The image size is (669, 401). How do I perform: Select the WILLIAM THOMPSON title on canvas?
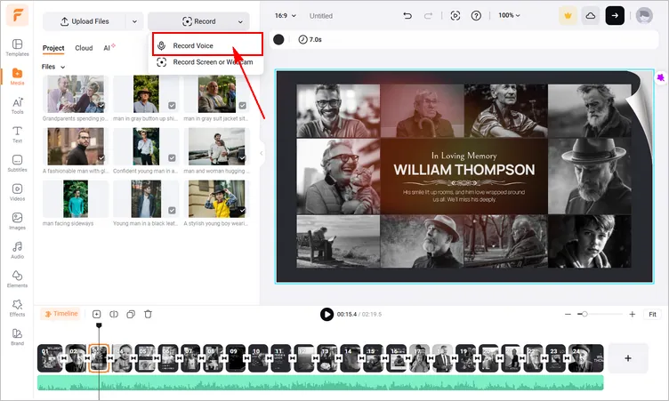464,170
